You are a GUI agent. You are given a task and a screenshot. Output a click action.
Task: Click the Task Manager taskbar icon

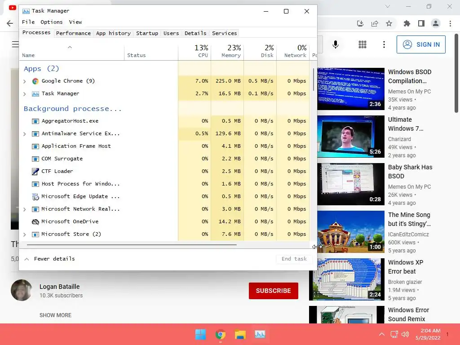pyautogui.click(x=260, y=334)
